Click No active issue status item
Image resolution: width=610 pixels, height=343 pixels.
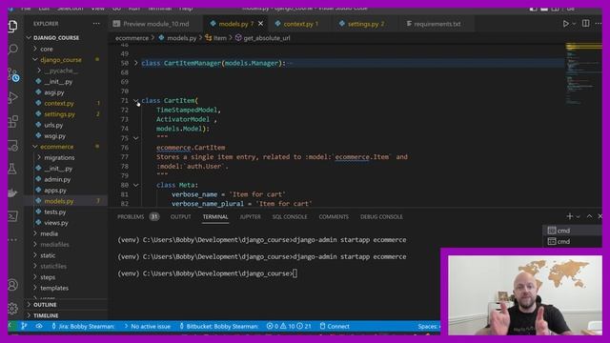click(x=147, y=326)
